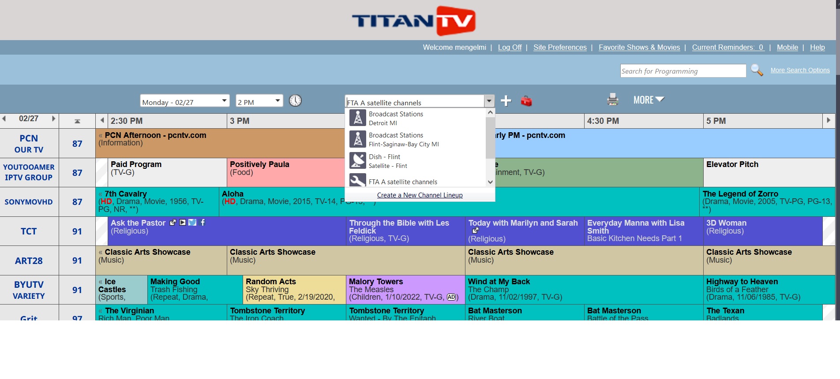Image resolution: width=840 pixels, height=379 pixels.
Task: Open the Monday - 02/27 date dropdown
Action: click(x=185, y=101)
